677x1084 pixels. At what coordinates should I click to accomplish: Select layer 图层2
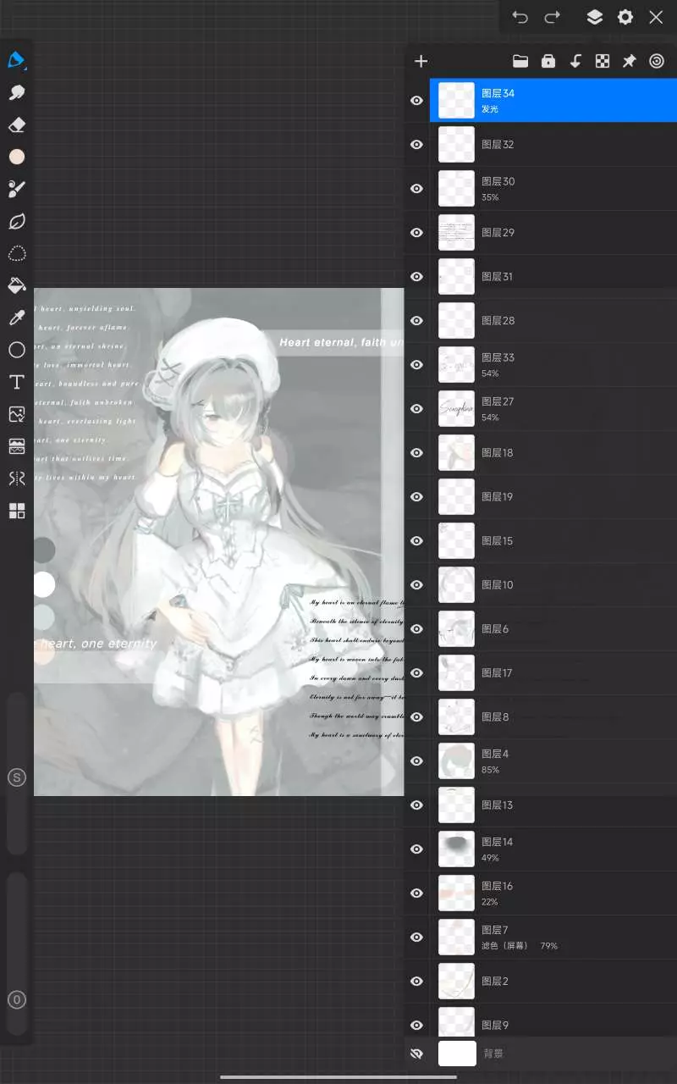click(x=553, y=981)
